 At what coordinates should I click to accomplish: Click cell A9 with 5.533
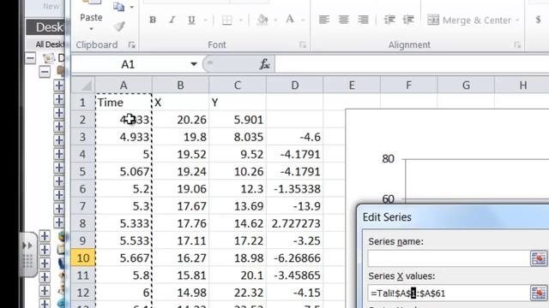(x=124, y=240)
